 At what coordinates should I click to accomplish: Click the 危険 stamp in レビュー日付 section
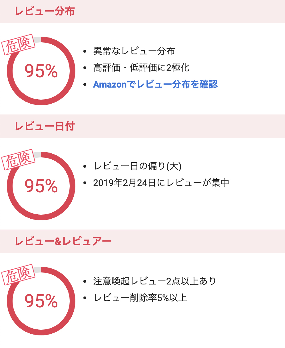click(18, 160)
